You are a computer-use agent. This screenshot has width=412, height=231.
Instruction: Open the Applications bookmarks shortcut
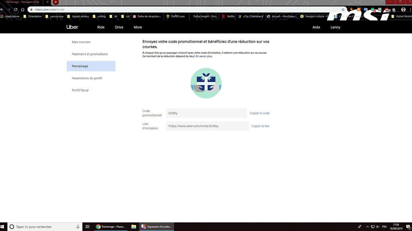pos(10,16)
